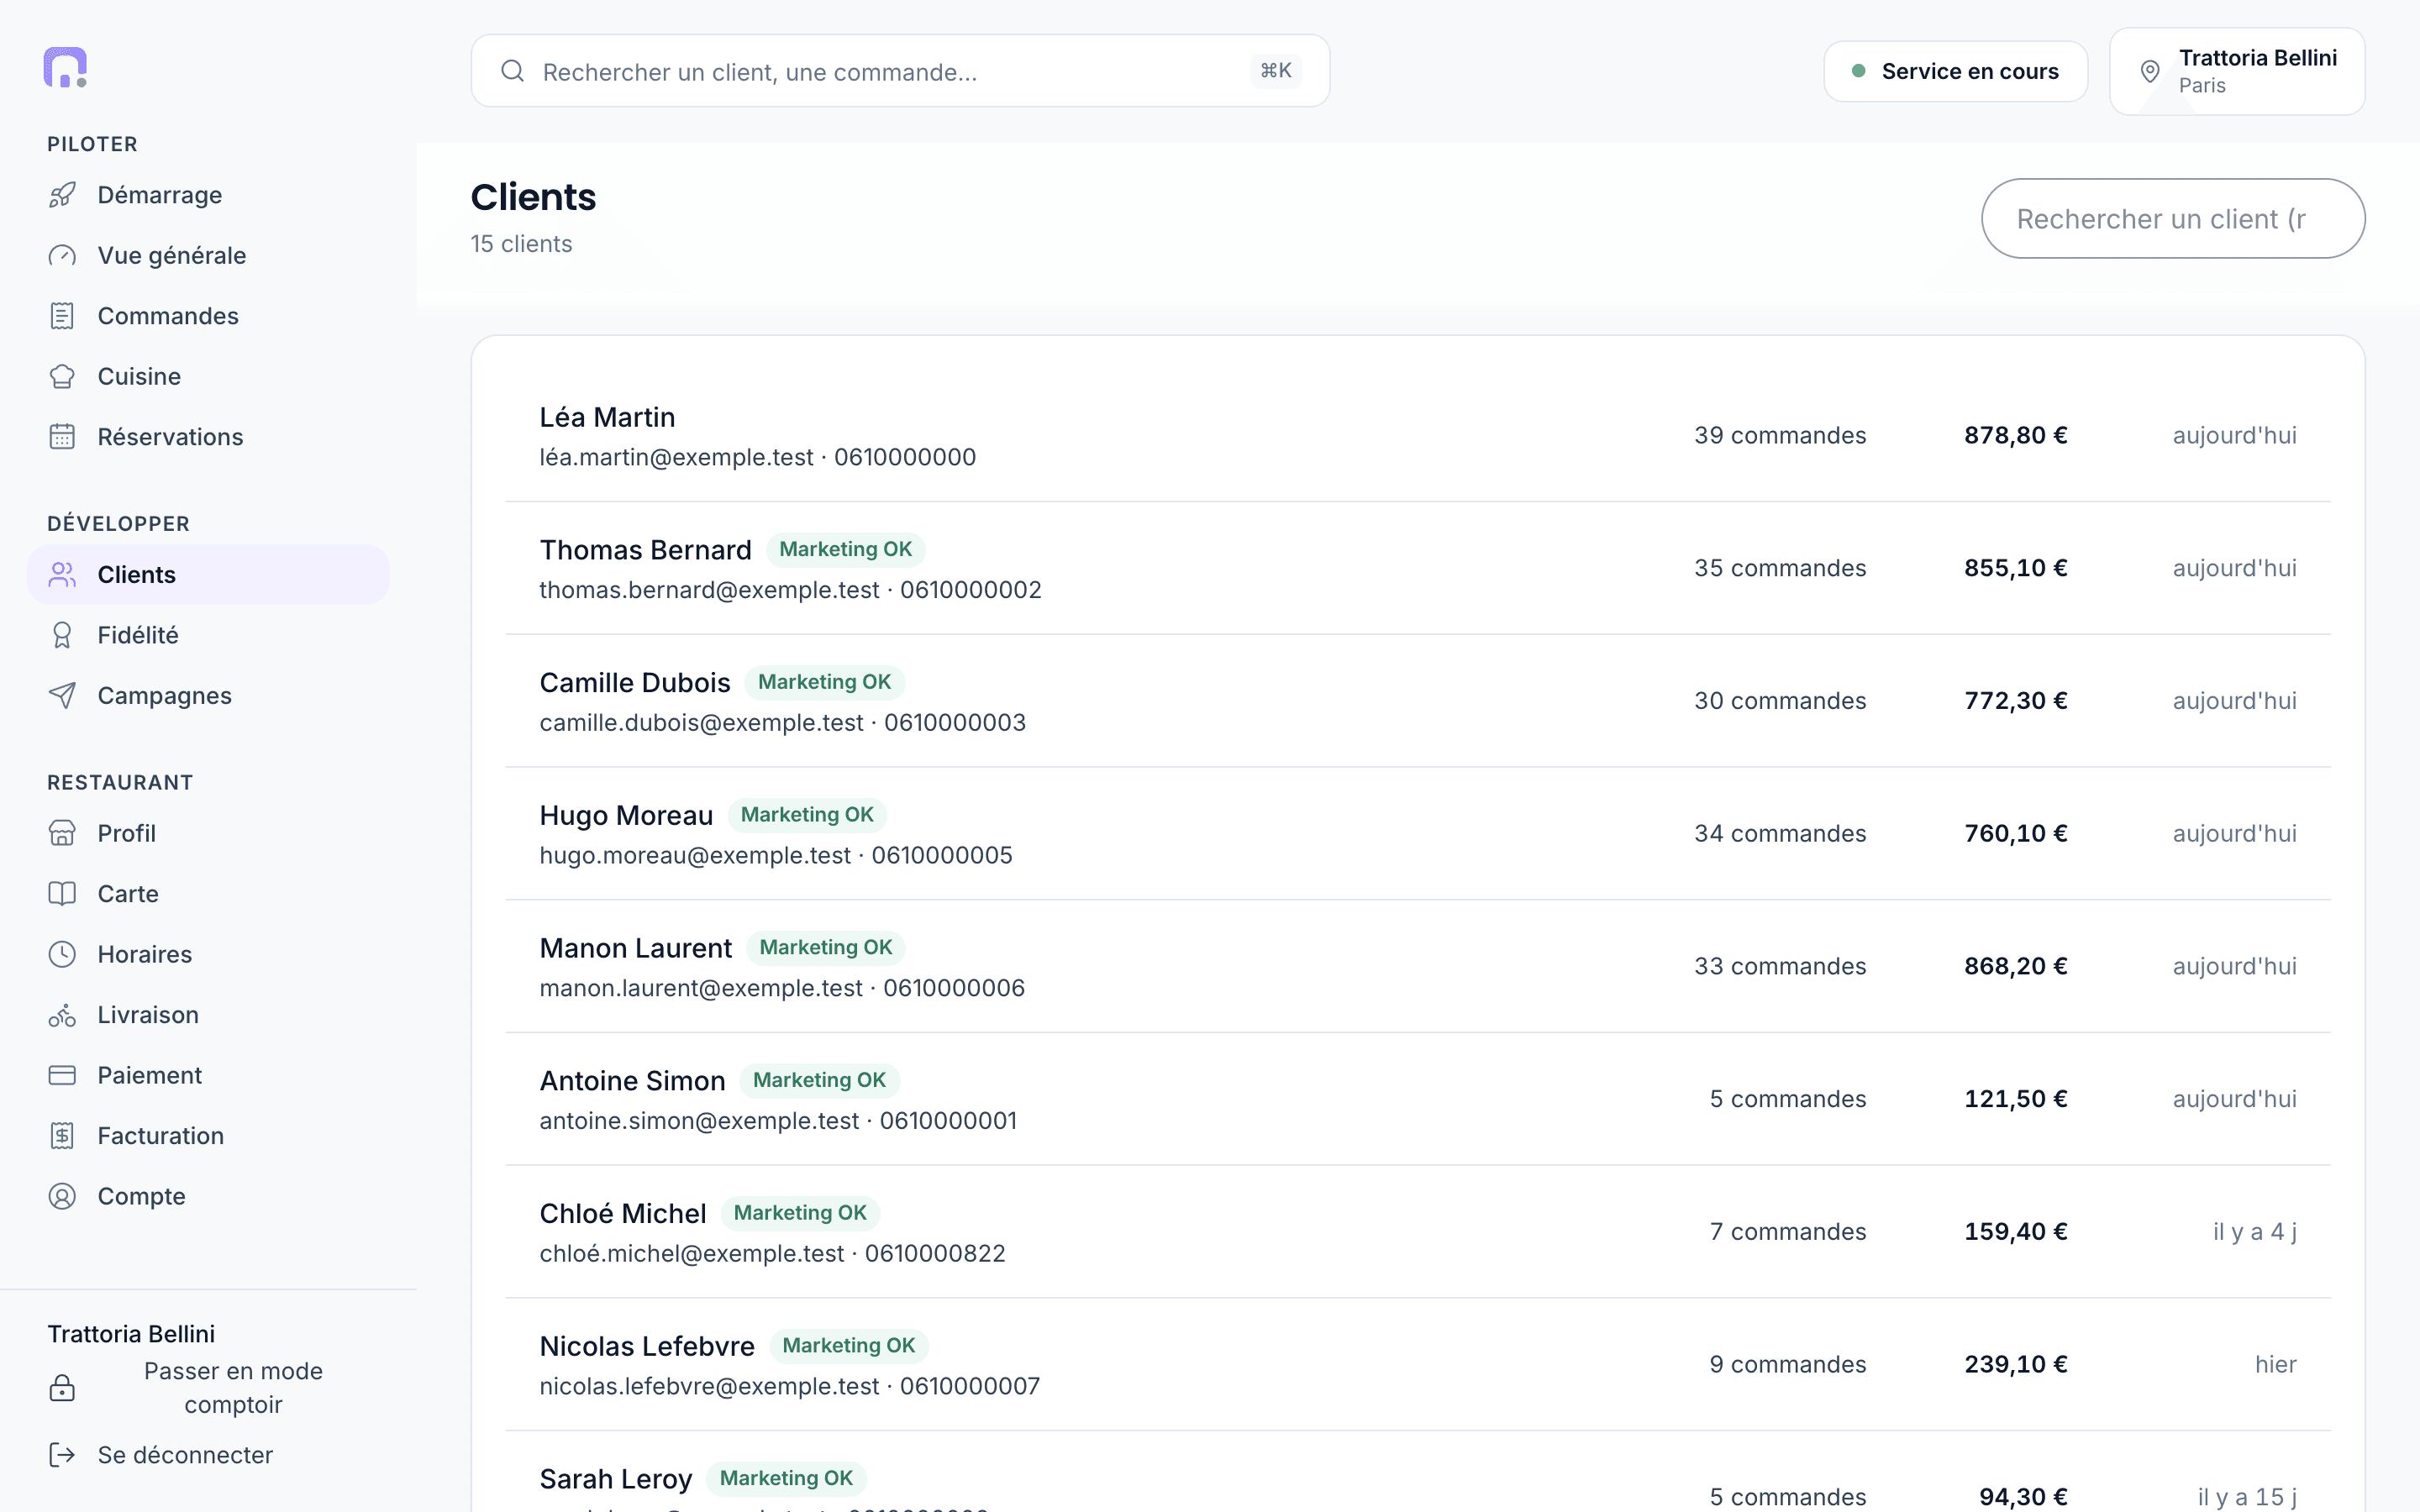
Task: Click the email antoine.simon@exemple.test line
Action: 699,1121
